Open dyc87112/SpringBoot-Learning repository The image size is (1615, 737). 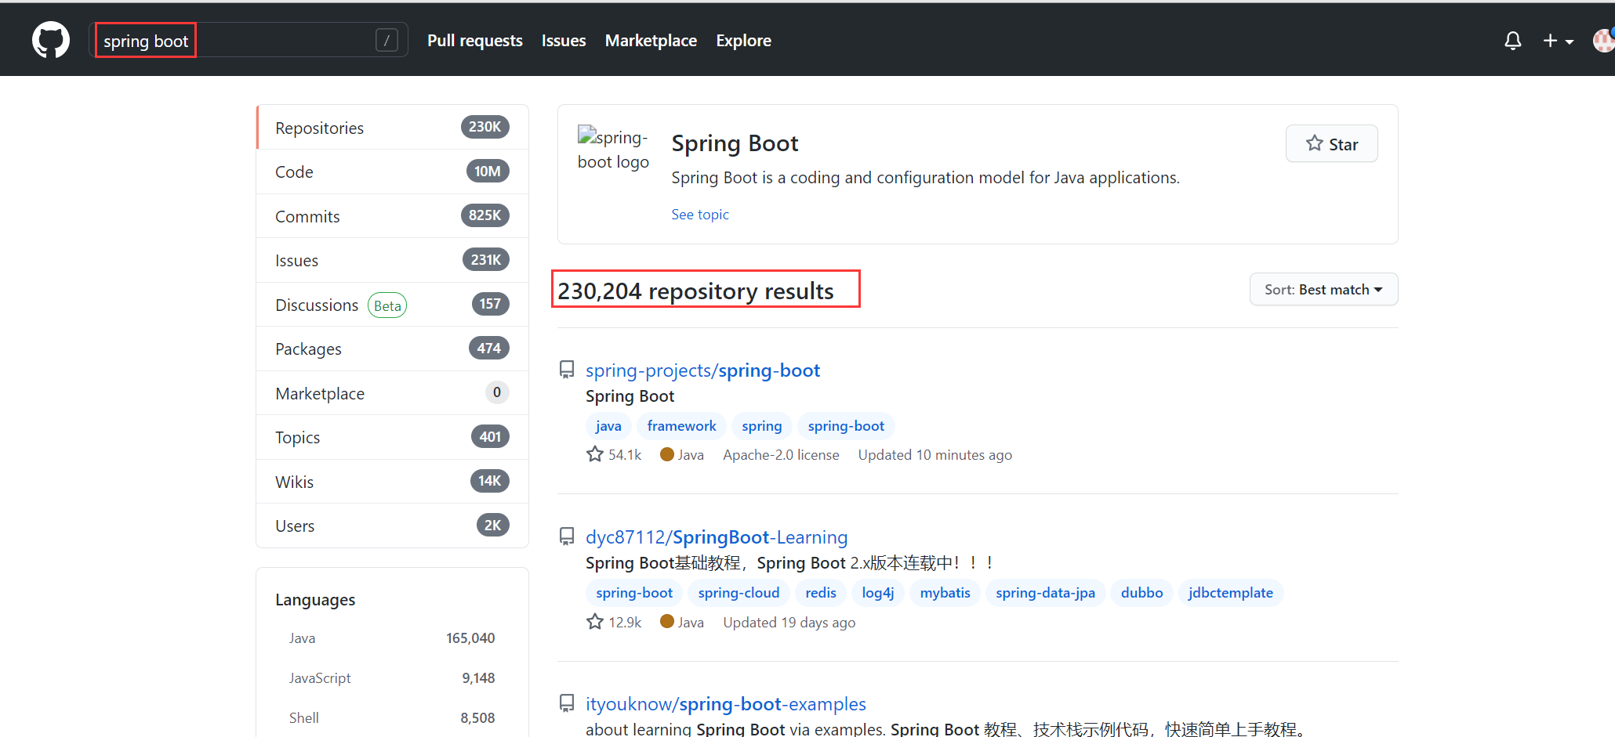[x=717, y=537]
